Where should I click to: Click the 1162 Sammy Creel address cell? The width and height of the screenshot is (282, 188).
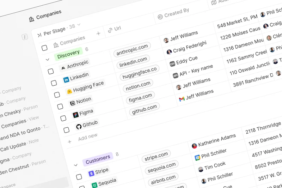pos(246,57)
